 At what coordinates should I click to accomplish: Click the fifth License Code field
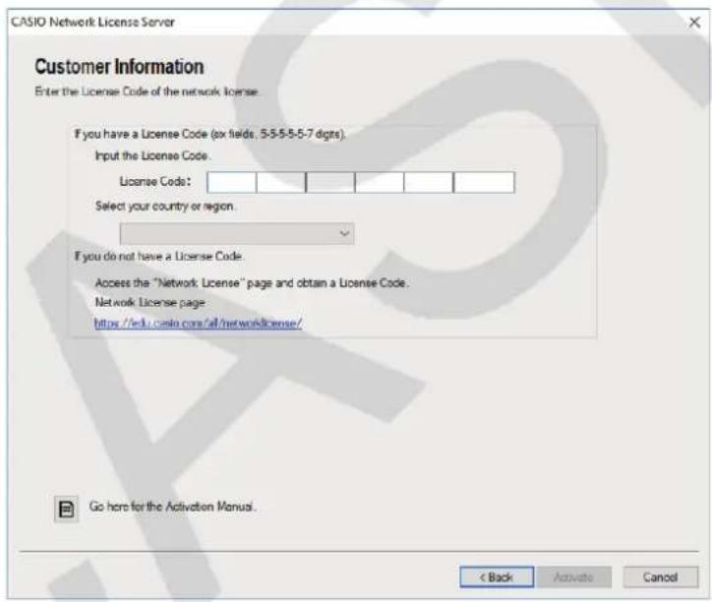[x=429, y=182]
